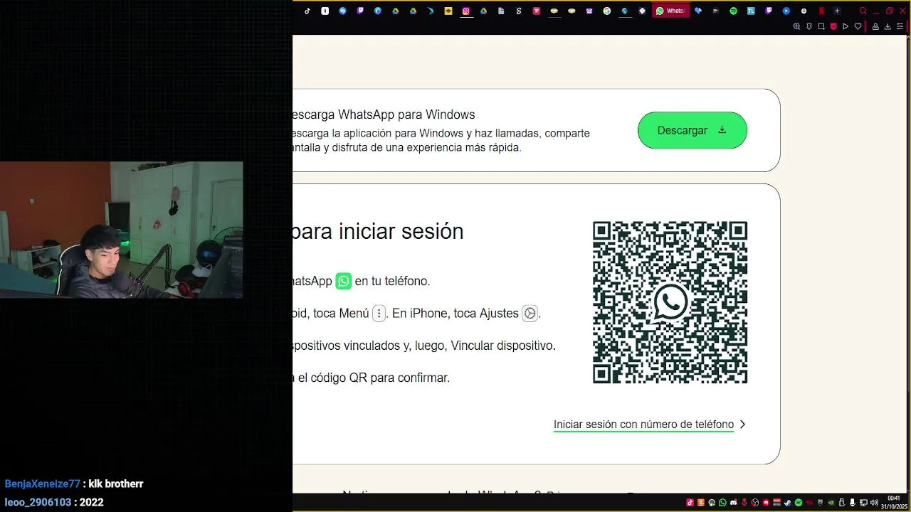This screenshot has height=512, width=911.
Task: Open the browser easy setup menu icon
Action: 900,26
